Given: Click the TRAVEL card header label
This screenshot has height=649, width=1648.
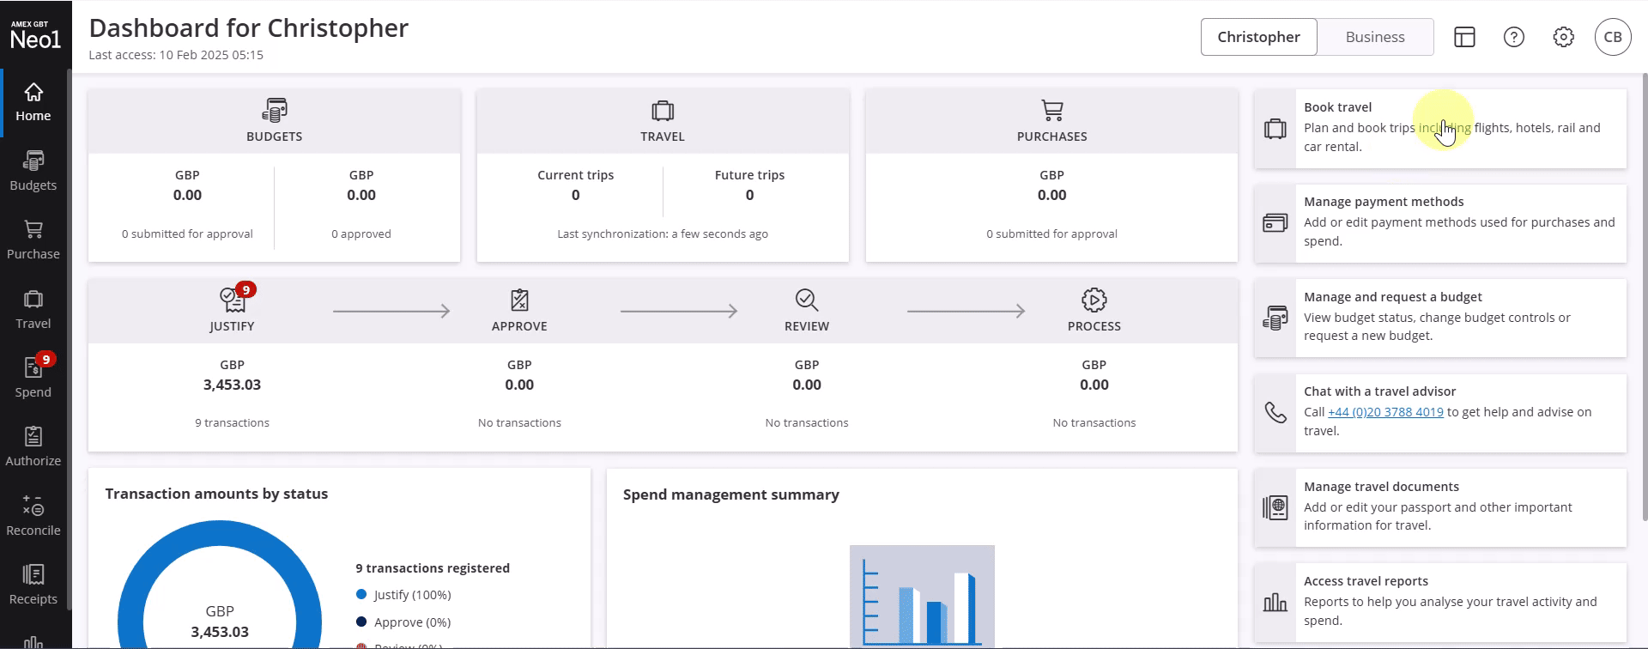Looking at the screenshot, I should pos(663,136).
